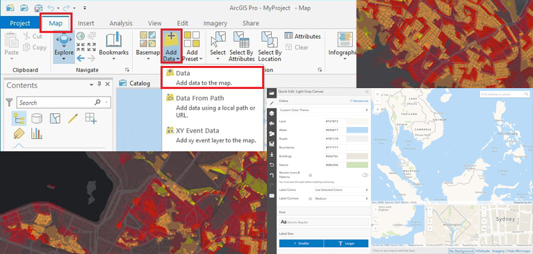Click the Save Project icon in the title bar
Image resolution: width=533 pixels, height=254 pixels.
click(x=38, y=8)
